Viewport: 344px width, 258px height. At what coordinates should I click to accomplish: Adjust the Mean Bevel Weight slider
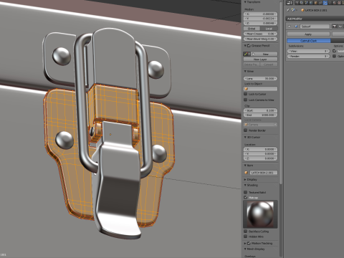pyautogui.click(x=260, y=39)
